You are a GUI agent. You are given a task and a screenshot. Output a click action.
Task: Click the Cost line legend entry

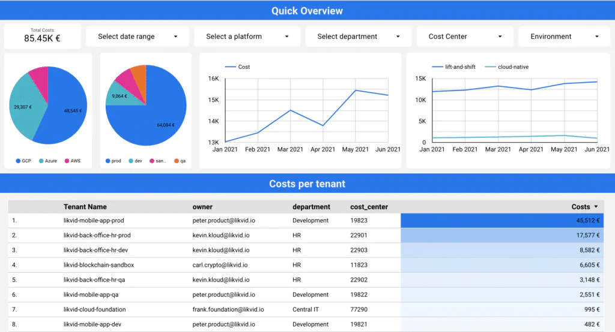coord(237,67)
